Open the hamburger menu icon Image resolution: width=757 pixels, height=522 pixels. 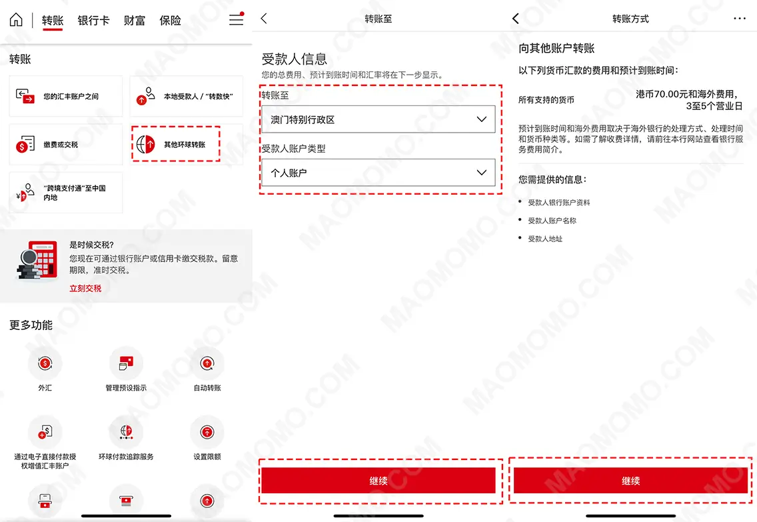coord(237,19)
